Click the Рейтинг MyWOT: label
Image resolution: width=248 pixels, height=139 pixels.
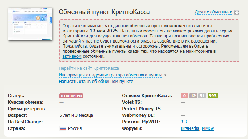(x=141, y=122)
